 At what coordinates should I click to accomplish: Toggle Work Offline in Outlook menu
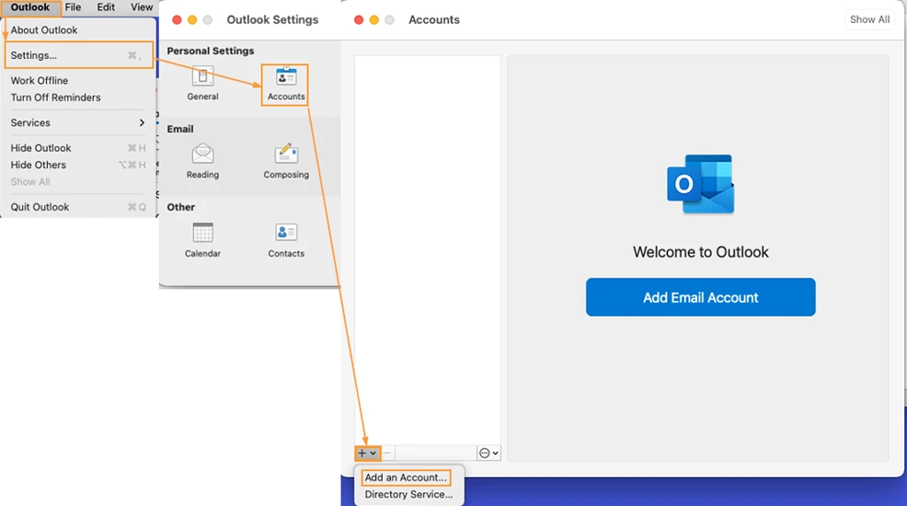(40, 80)
